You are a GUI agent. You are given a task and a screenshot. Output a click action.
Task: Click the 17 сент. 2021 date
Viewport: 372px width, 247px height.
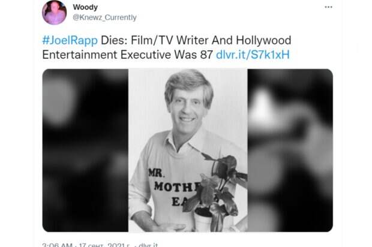click(104, 245)
